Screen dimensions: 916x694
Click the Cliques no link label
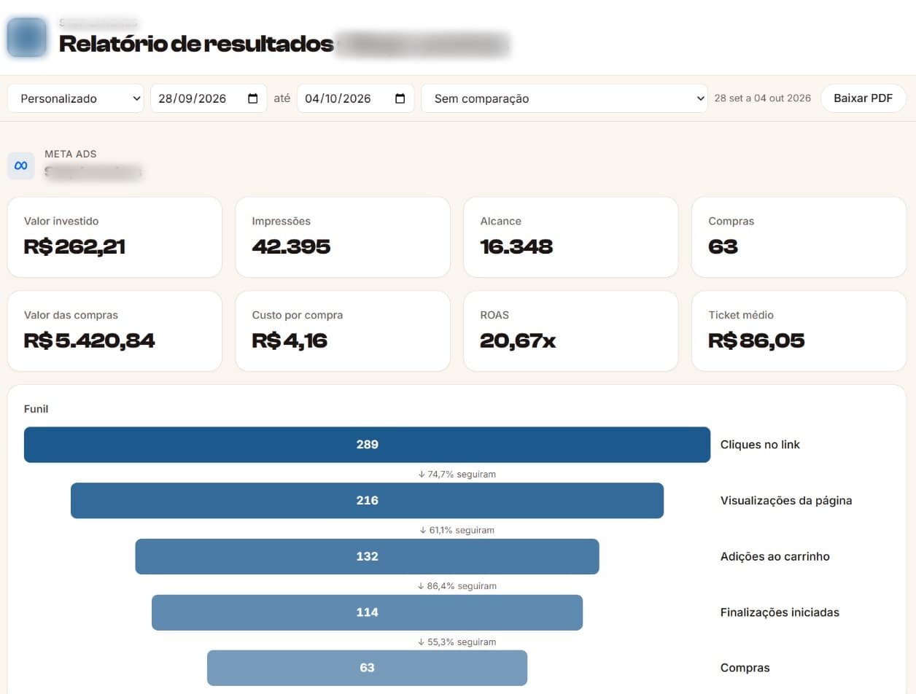pos(760,445)
